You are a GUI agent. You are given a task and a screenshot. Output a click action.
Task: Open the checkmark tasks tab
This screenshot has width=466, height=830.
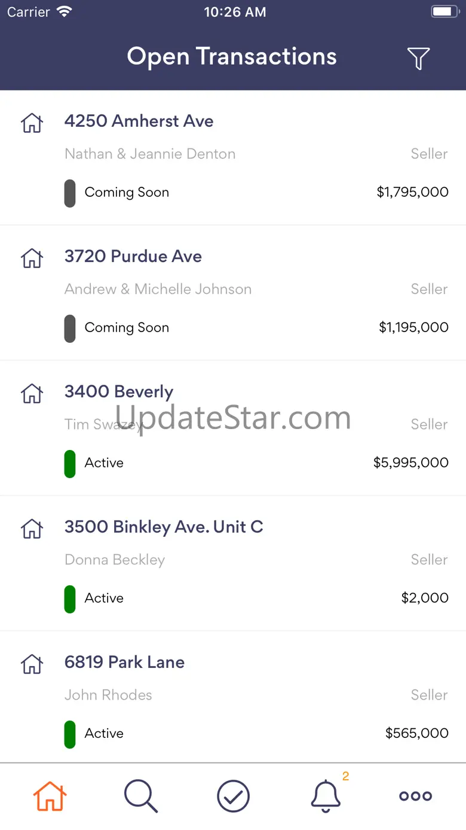[233, 796]
